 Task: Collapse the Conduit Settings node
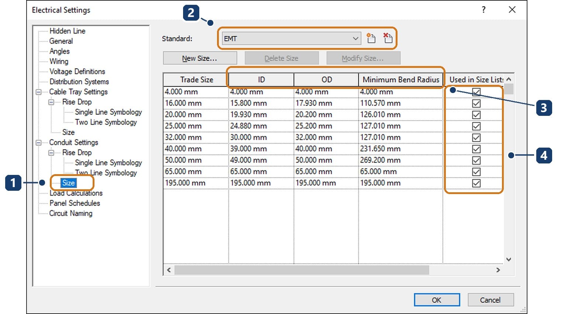38,142
